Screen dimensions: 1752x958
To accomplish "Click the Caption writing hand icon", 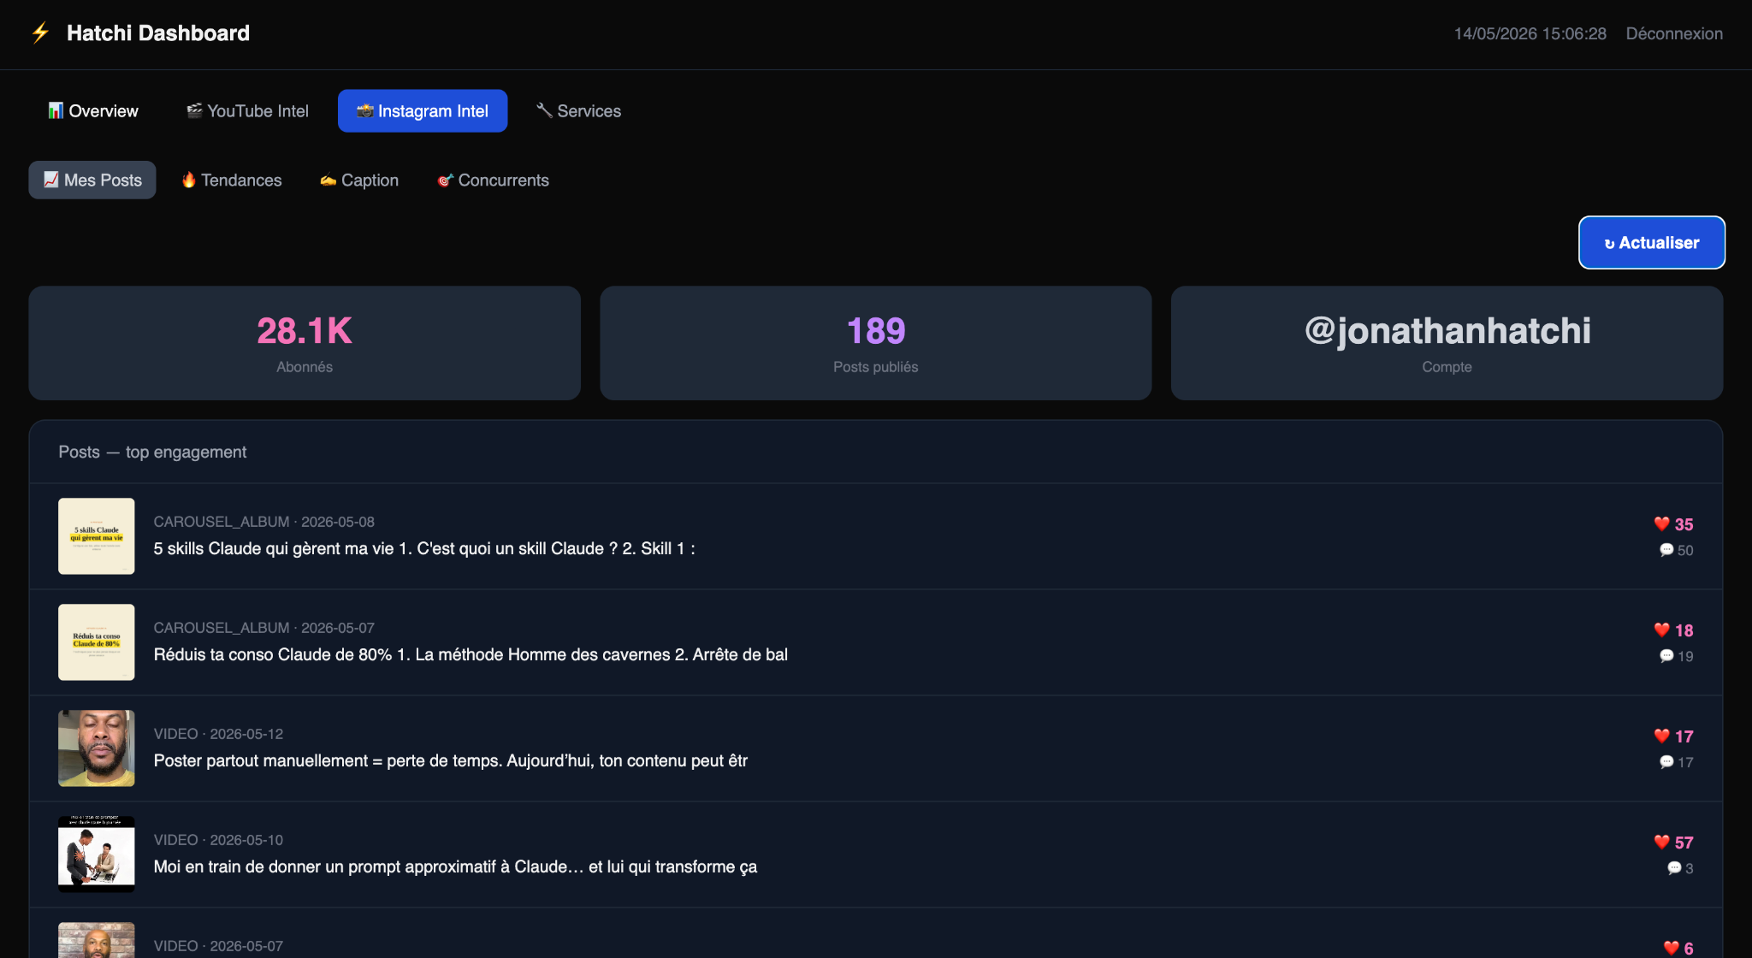I will click(328, 180).
